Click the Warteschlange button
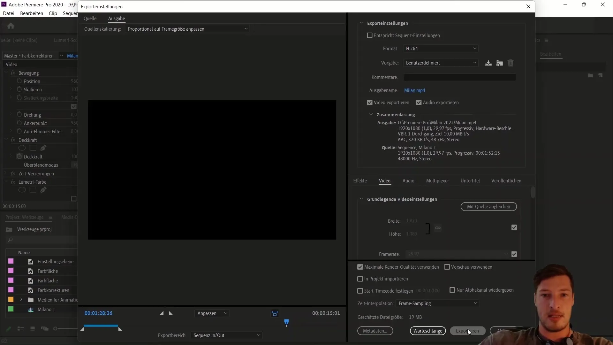 tap(428, 331)
